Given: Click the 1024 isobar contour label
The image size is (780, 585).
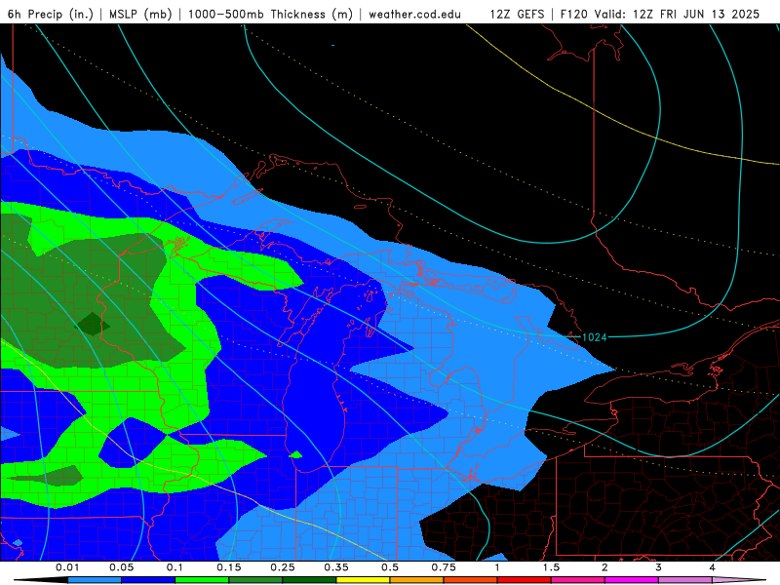Looking at the screenshot, I should tap(595, 337).
